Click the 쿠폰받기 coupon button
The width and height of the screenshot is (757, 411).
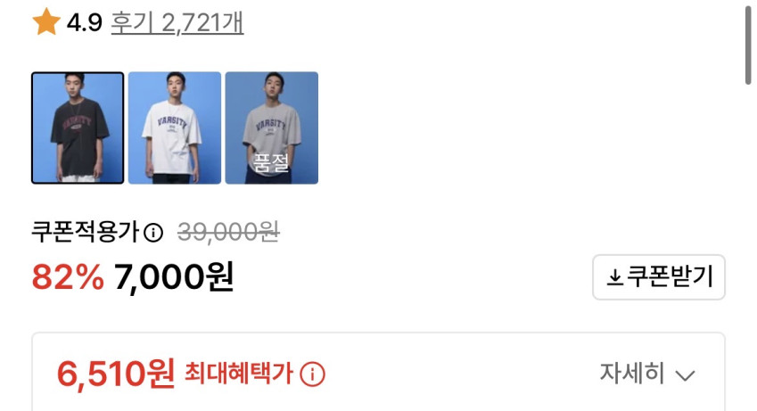pyautogui.click(x=659, y=277)
